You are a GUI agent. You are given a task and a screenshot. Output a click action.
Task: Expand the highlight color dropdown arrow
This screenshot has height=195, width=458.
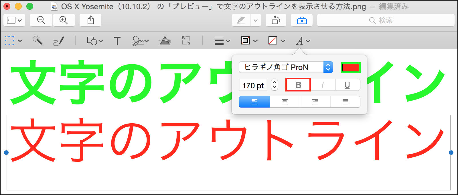(x=256, y=20)
